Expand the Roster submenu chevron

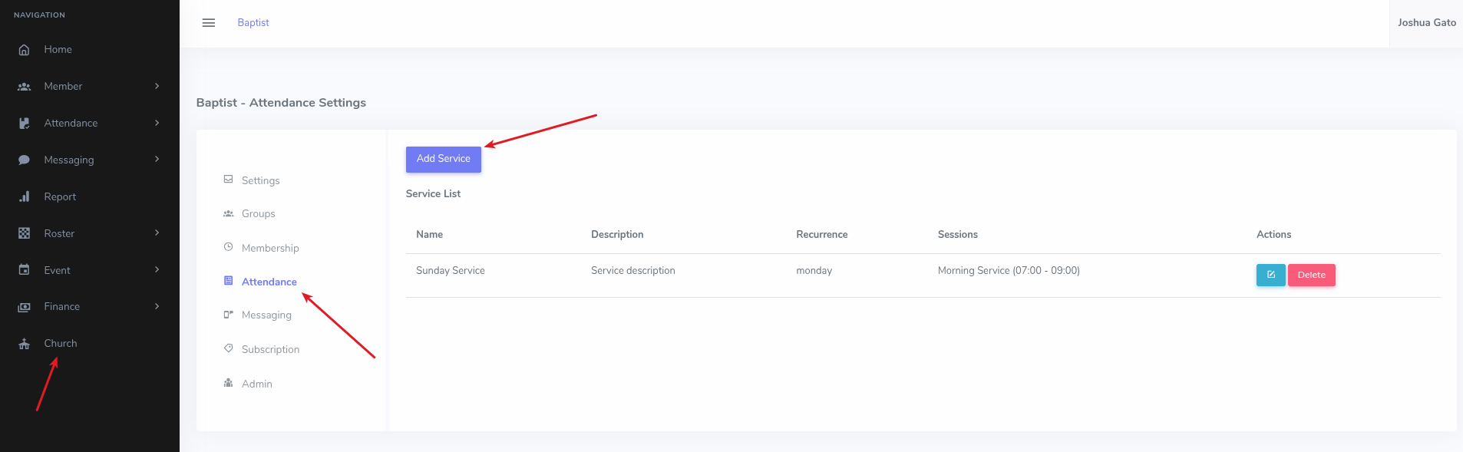click(x=157, y=233)
